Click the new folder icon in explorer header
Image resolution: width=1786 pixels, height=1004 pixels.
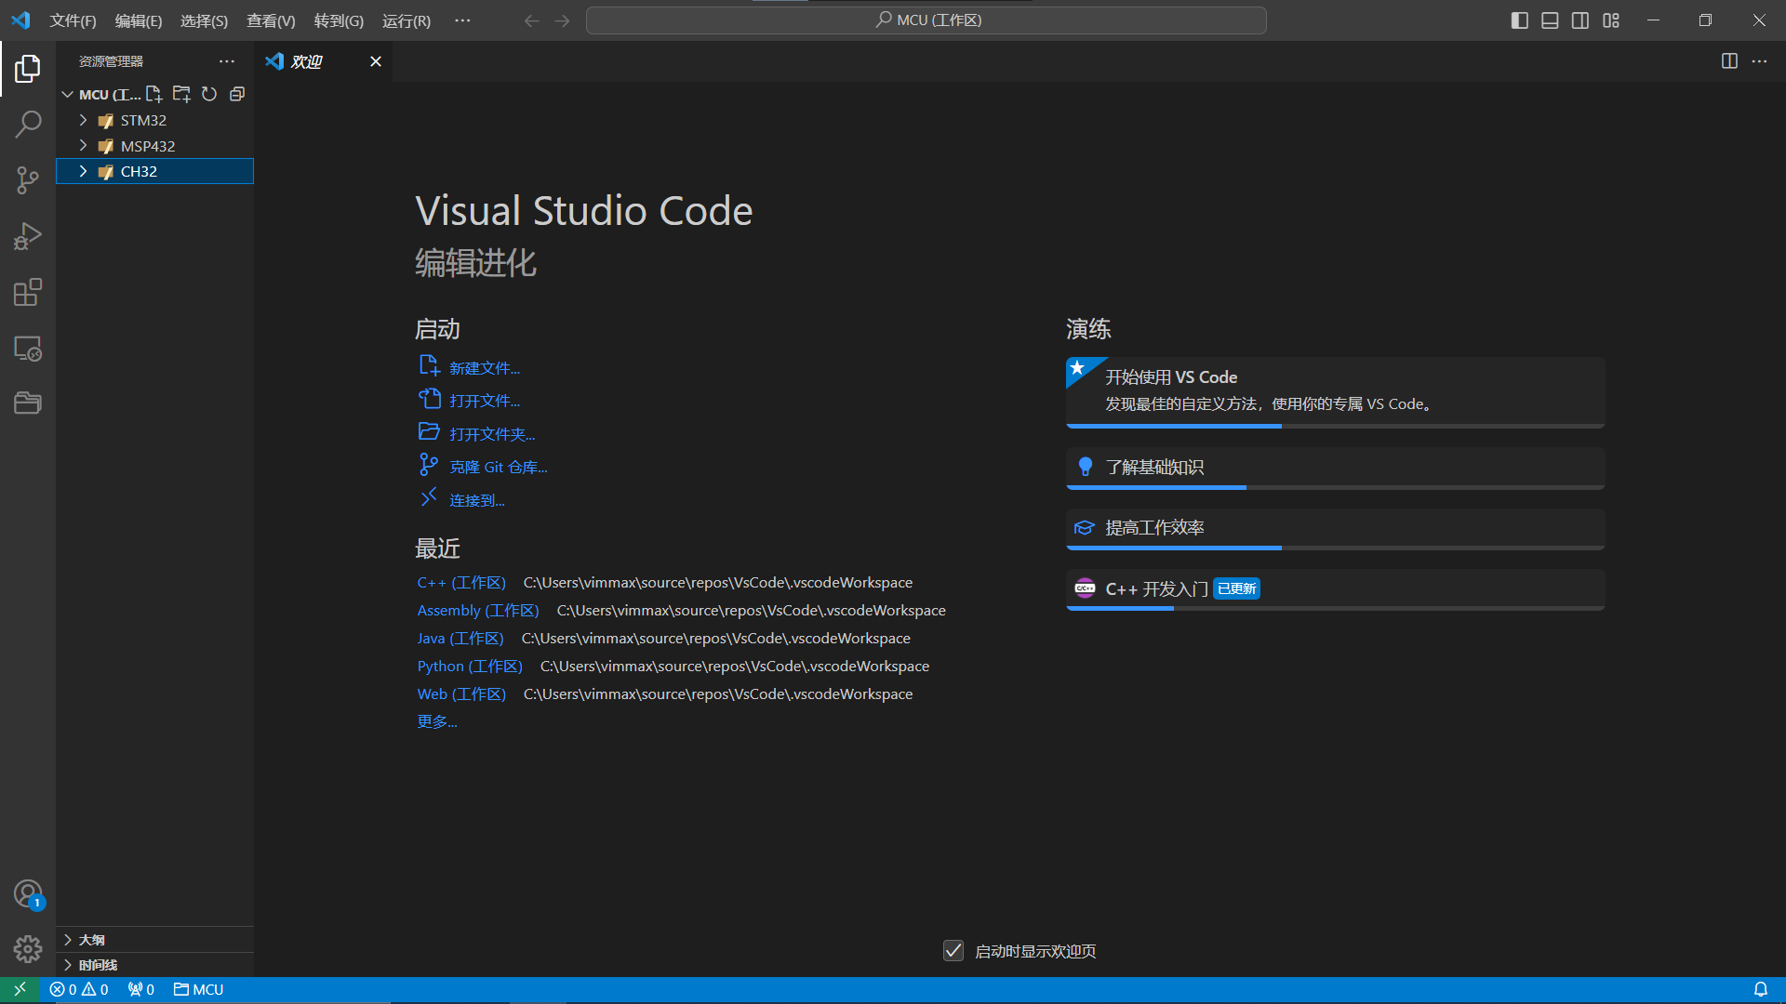click(x=181, y=94)
